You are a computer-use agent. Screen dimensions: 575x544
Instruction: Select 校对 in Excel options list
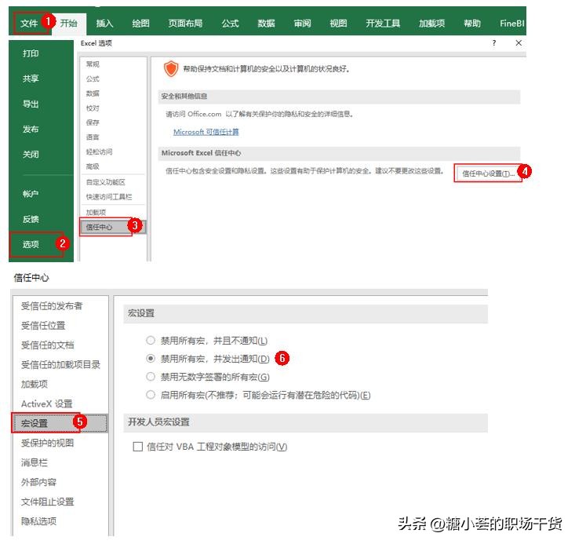coord(93,108)
